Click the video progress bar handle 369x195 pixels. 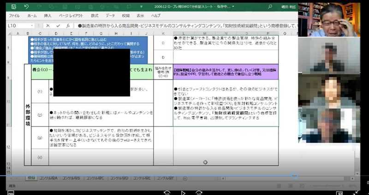tap(295, 176)
